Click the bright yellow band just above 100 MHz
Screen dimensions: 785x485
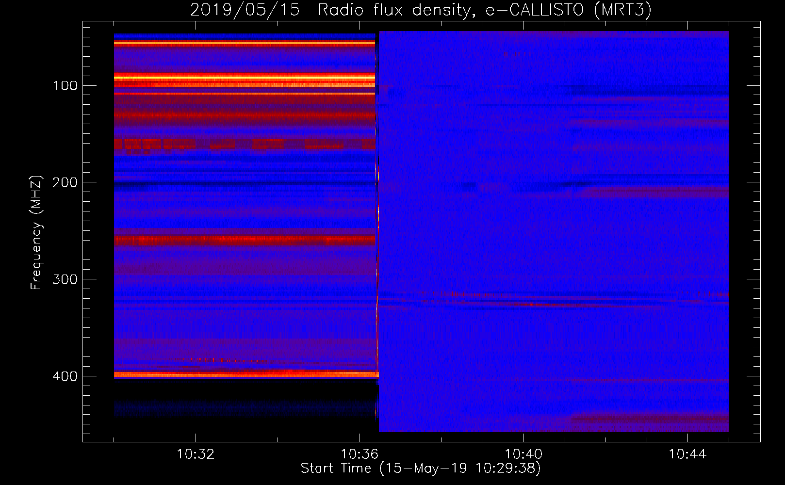245,77
